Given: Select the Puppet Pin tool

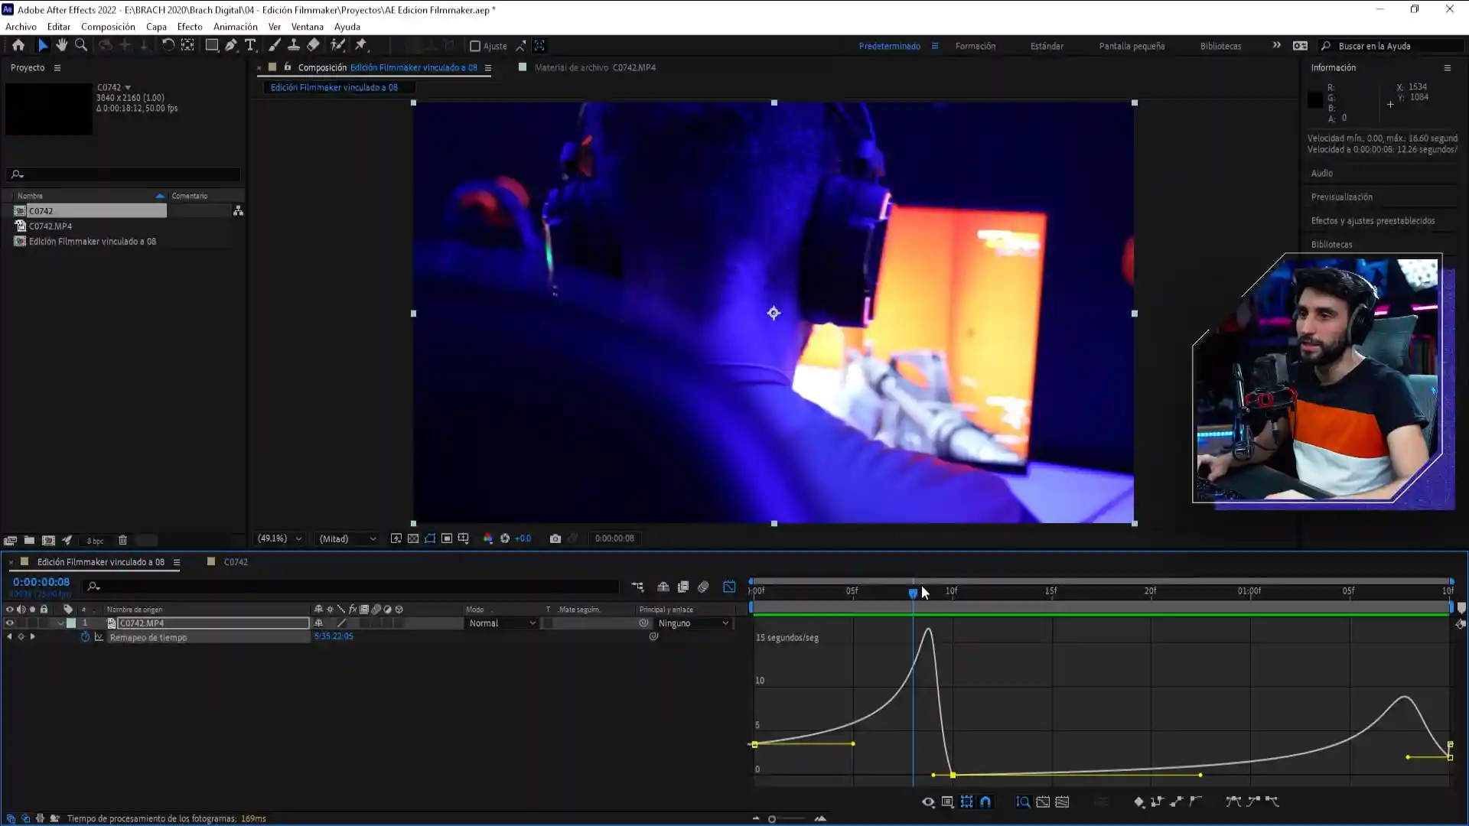Looking at the screenshot, I should 361,45.
